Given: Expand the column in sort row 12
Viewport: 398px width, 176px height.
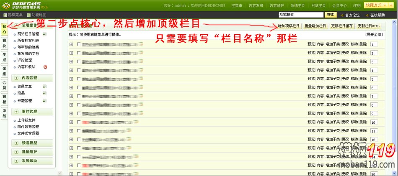Looking at the screenshot, I should click(71, 139).
